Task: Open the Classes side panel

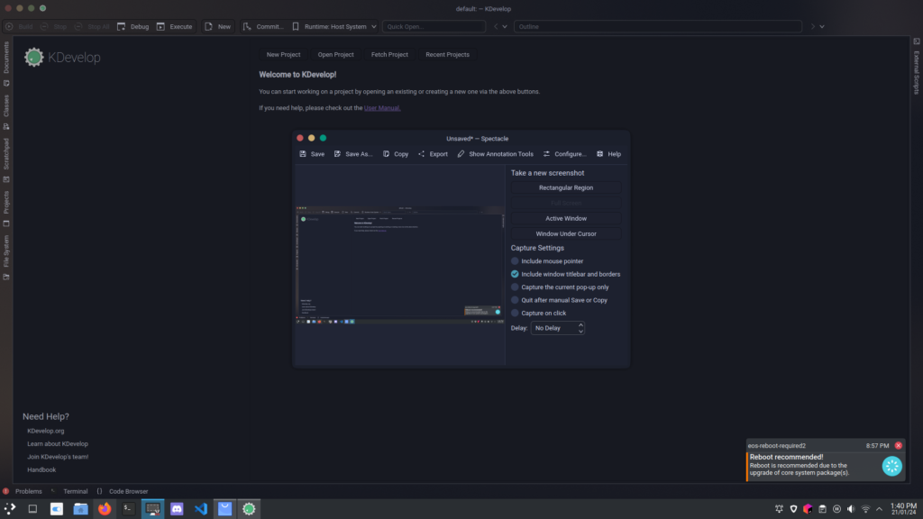Action: pos(6,111)
